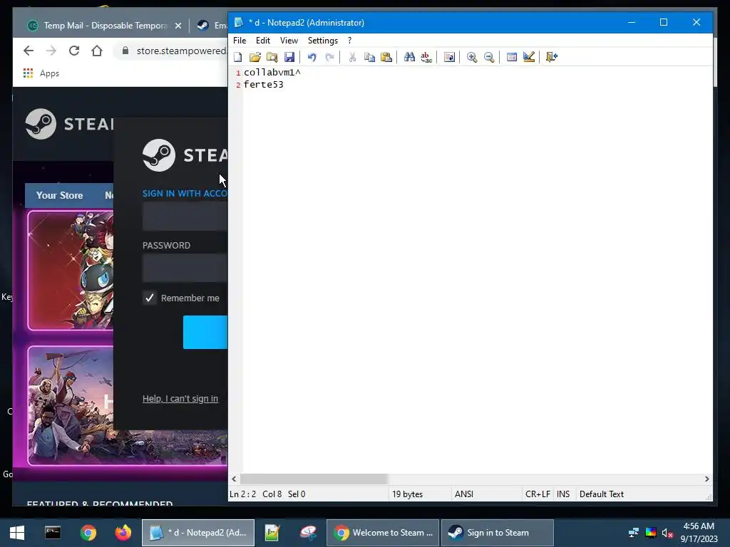Click the muted volume tray icon
This screenshot has width=730, height=547.
667,533
